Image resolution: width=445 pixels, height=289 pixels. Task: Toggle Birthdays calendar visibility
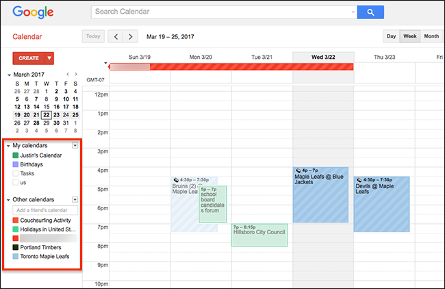pyautogui.click(x=15, y=164)
